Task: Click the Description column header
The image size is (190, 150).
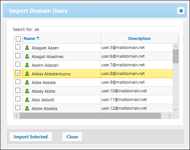Action: 140,38
